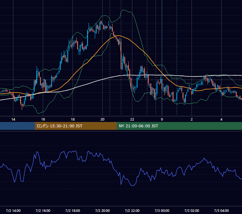
Task: Click the 7/2 14:00 time label
Action: tap(13, 211)
